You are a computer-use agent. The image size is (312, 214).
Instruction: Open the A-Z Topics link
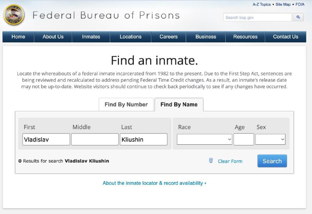point(262,4)
